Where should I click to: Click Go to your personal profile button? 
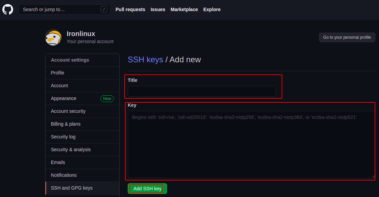[x=347, y=37]
